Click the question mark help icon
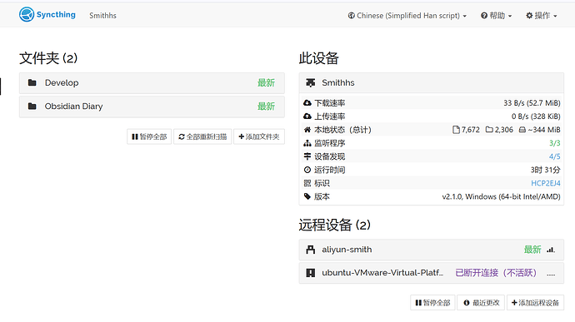575x322 pixels. tap(484, 15)
